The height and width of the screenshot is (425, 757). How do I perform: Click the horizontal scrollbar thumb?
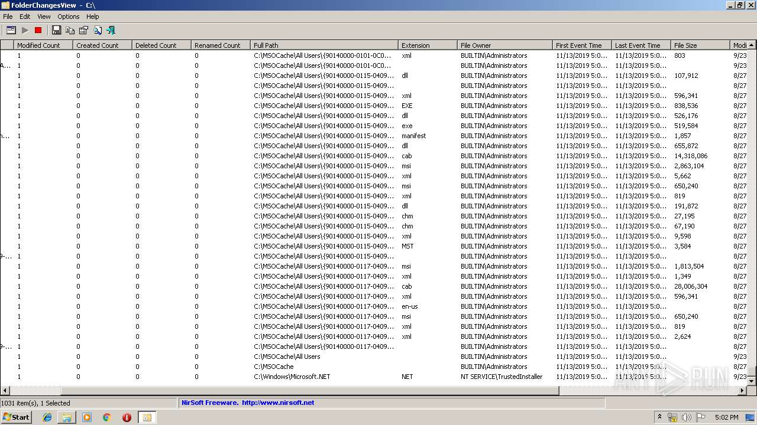309,391
